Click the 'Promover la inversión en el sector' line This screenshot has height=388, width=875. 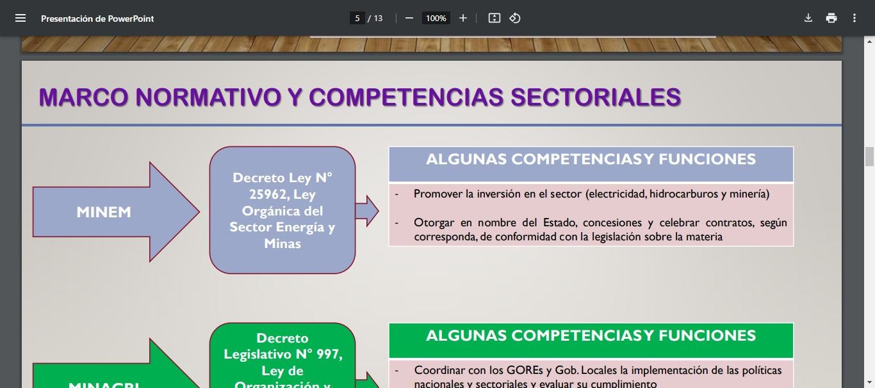591,194
